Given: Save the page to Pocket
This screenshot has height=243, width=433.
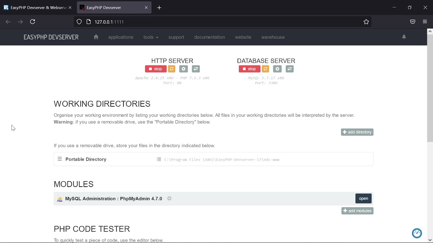Looking at the screenshot, I should (413, 22).
